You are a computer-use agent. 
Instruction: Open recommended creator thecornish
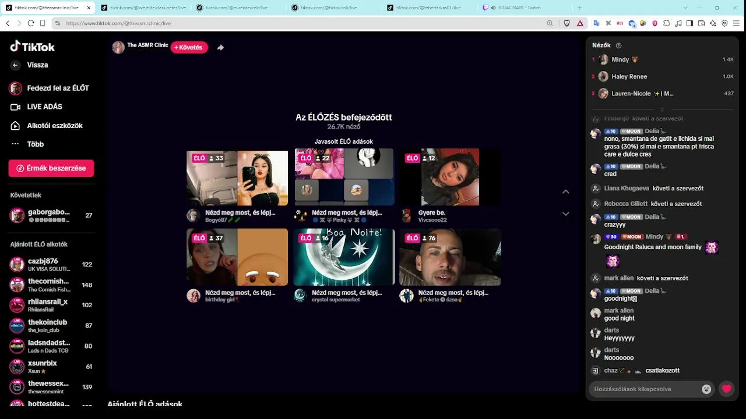click(51, 285)
